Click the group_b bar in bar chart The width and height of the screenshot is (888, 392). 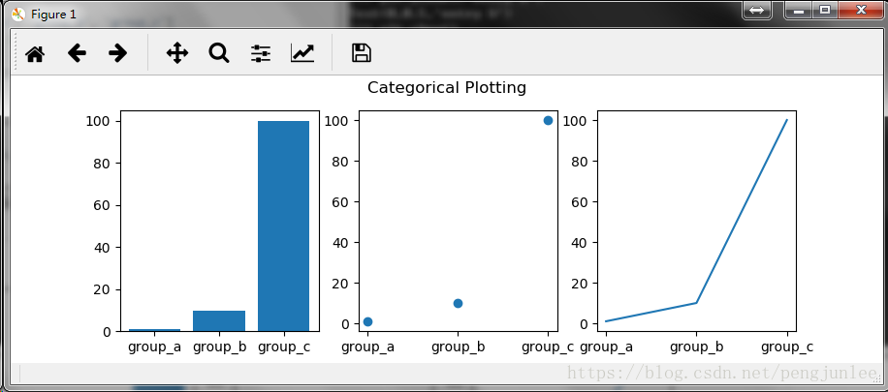219,320
